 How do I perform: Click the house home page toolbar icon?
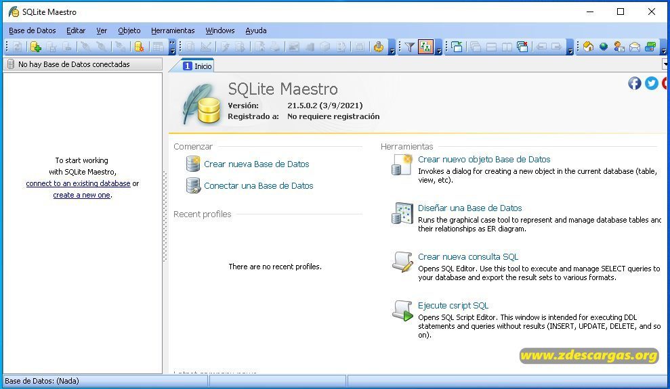(x=589, y=47)
